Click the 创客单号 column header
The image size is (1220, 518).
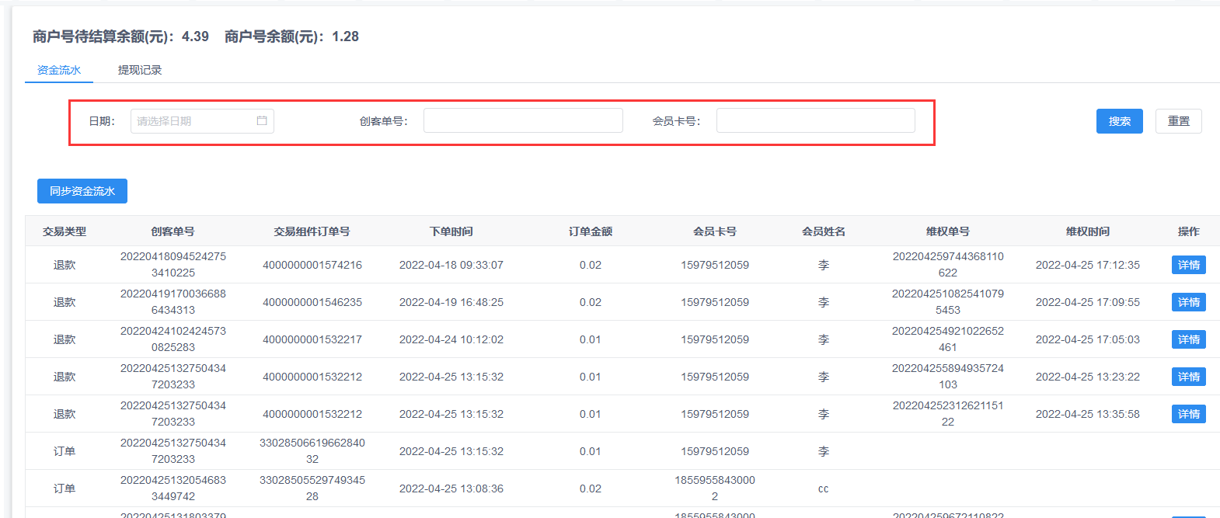173,231
